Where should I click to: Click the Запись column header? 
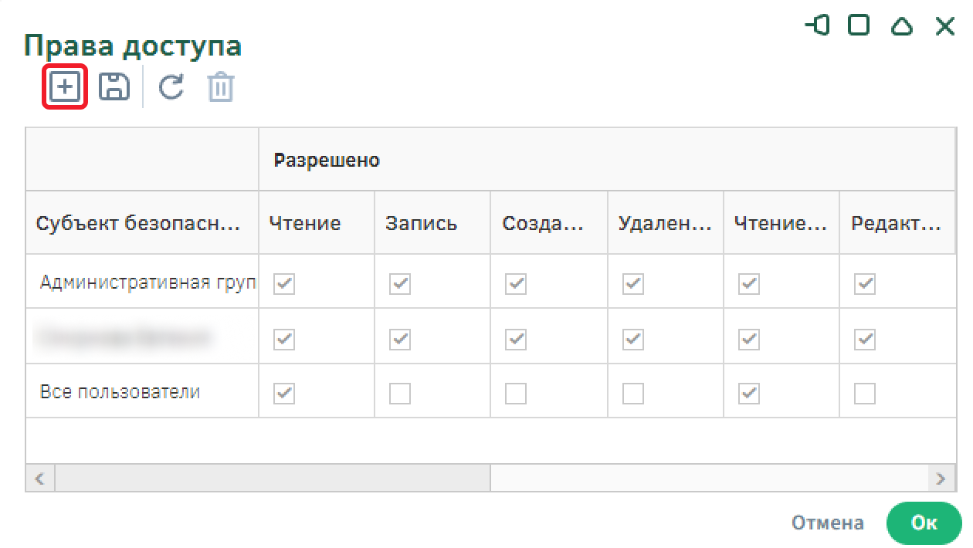point(421,224)
